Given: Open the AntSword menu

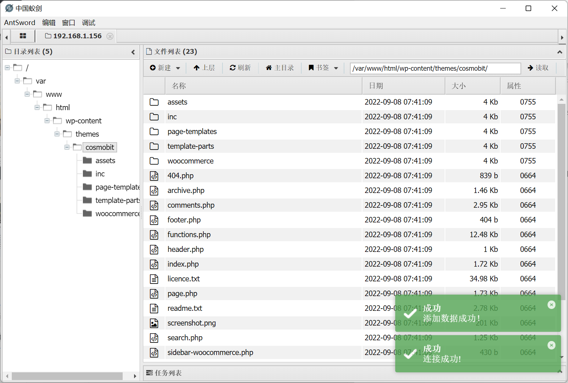Looking at the screenshot, I should [20, 23].
